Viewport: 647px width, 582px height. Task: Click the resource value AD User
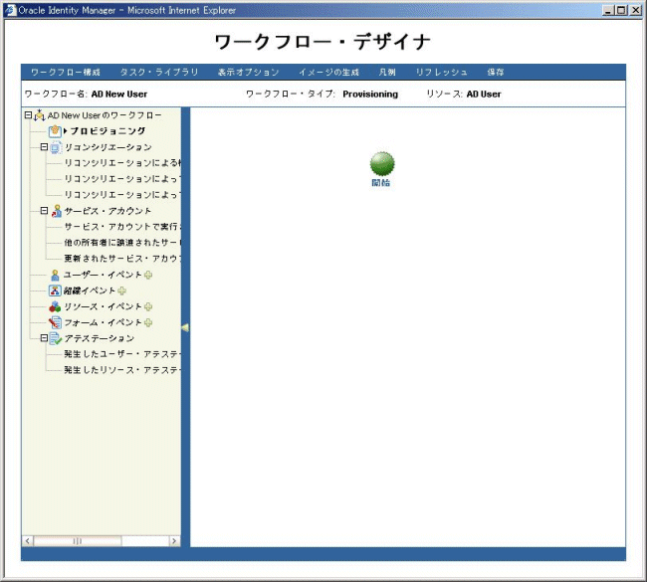tap(484, 95)
